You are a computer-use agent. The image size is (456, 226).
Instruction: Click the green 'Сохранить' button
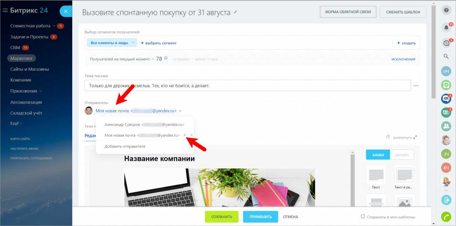[x=222, y=217]
